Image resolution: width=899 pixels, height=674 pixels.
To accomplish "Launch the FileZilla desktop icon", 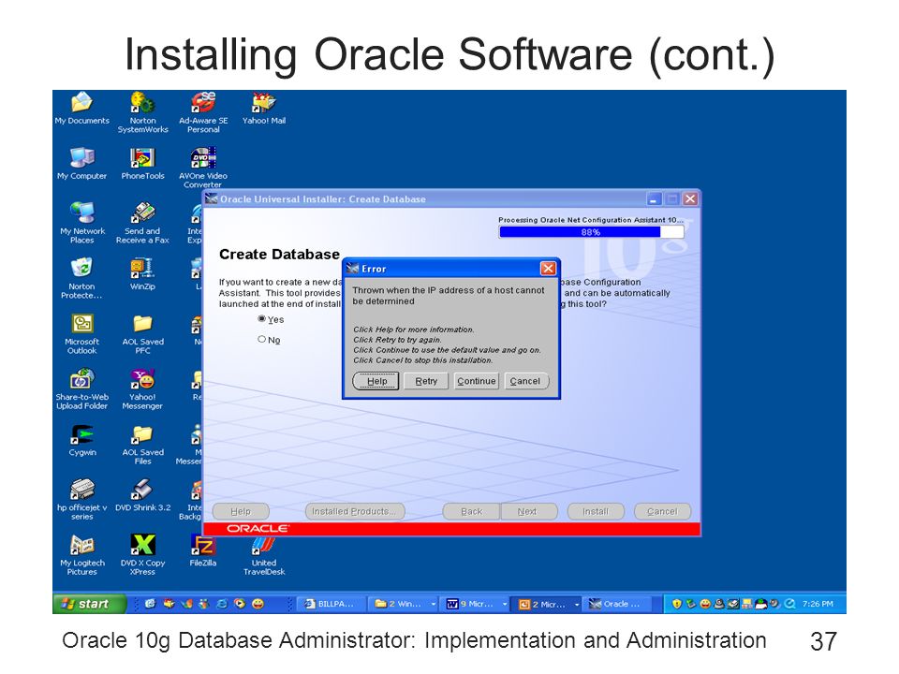I will (203, 550).
